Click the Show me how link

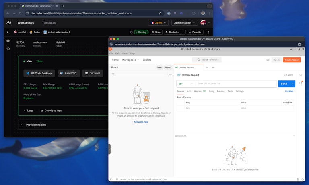point(141,122)
